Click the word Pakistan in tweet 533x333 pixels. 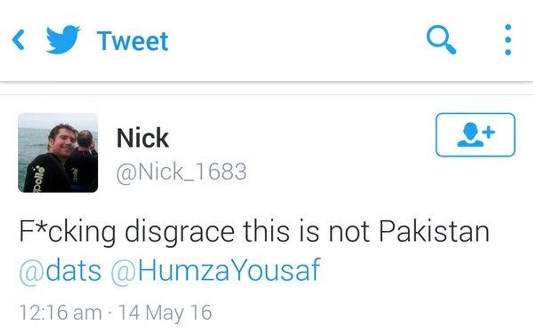[434, 231]
